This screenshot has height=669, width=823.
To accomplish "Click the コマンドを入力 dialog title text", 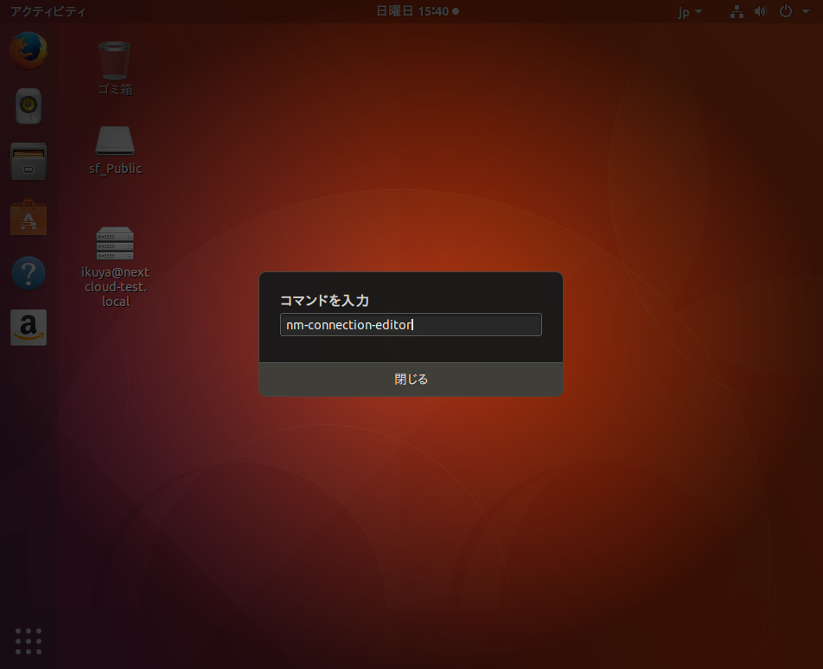I will (x=324, y=301).
